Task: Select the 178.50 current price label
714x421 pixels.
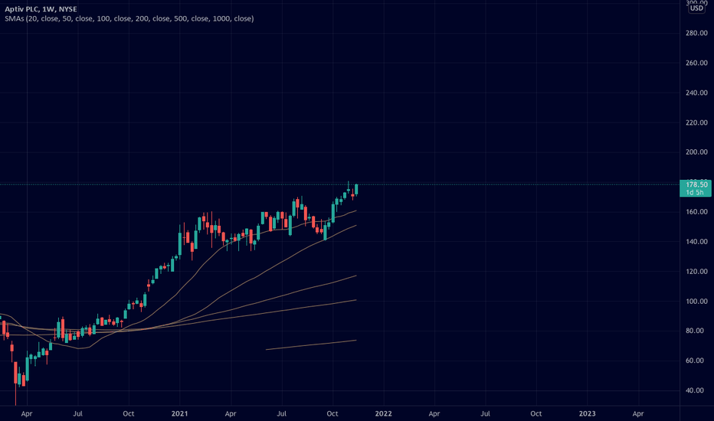Action: (x=696, y=184)
